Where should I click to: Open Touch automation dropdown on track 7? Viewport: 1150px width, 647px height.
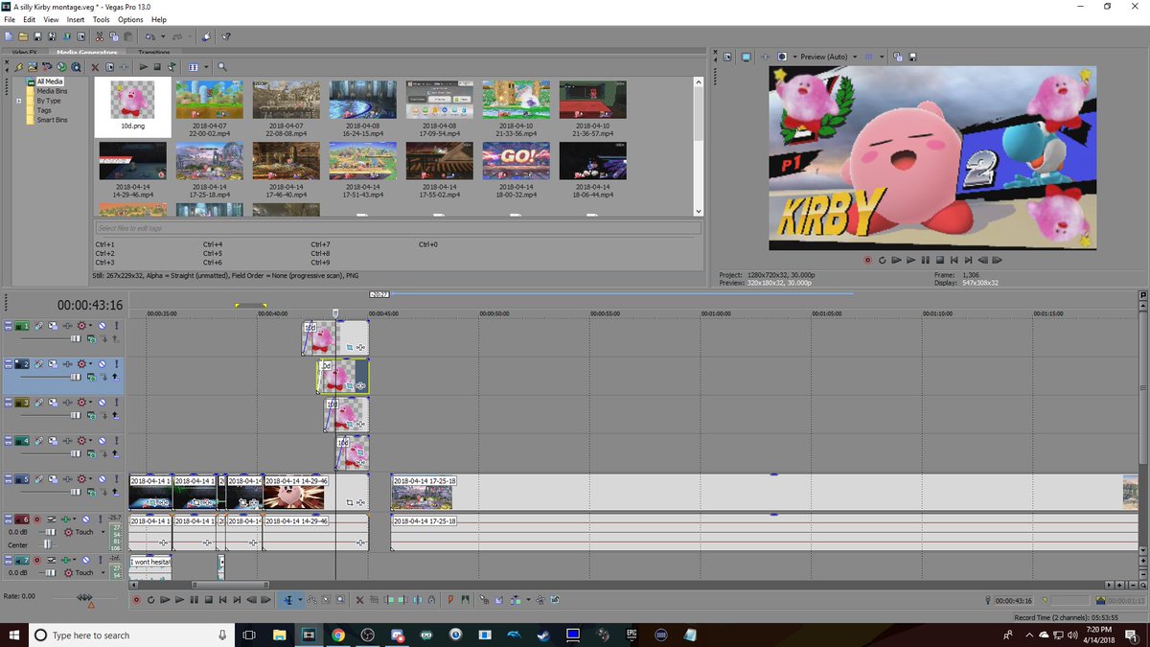(103, 572)
